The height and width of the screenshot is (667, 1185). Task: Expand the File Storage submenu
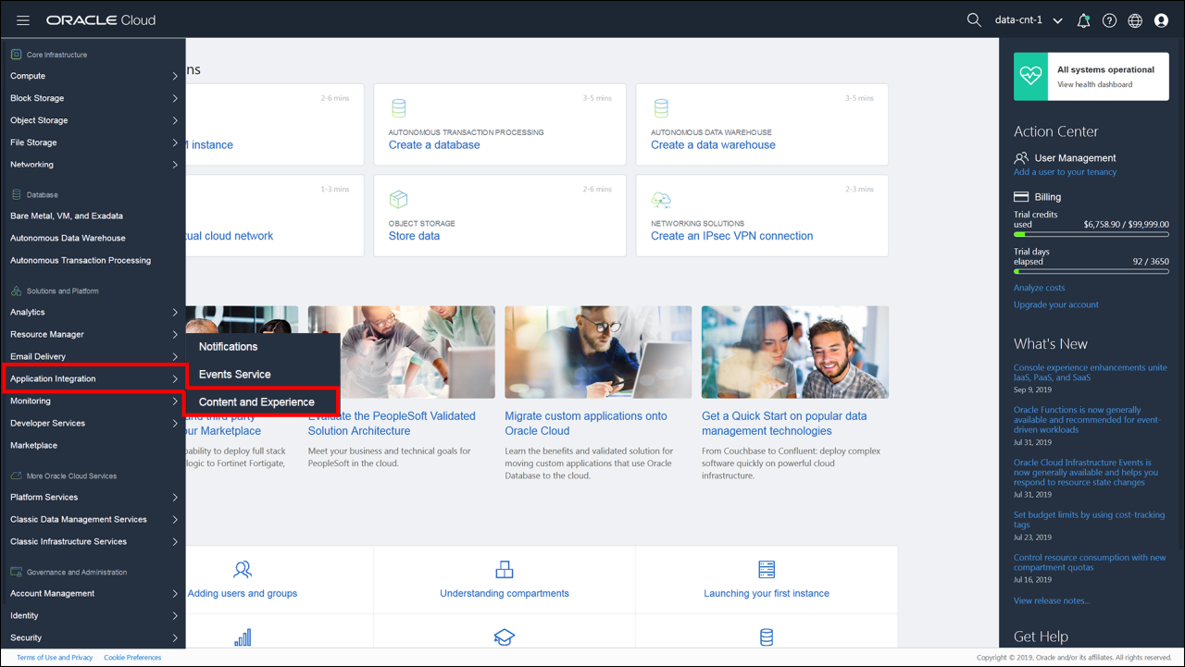tap(93, 142)
